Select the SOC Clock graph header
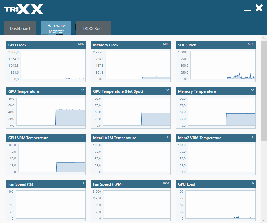The height and width of the screenshot is (223, 267). point(216,45)
